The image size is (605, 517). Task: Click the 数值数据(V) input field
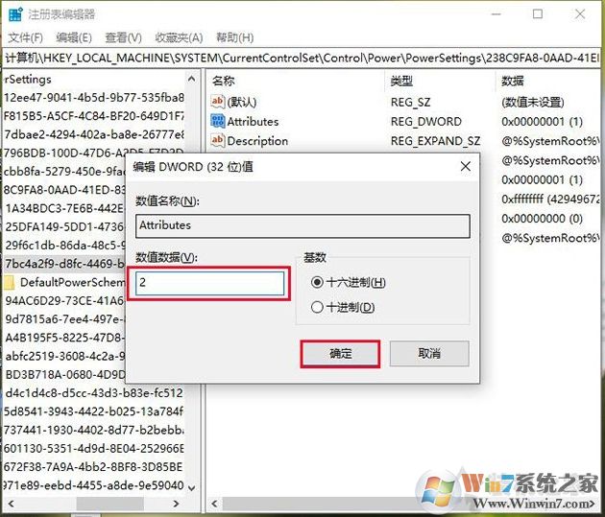pos(210,283)
